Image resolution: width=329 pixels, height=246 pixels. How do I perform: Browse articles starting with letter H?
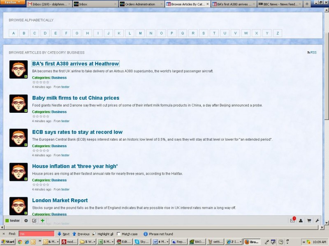[87, 33]
